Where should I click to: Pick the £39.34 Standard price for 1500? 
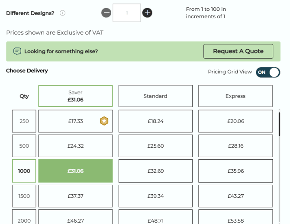155,196
